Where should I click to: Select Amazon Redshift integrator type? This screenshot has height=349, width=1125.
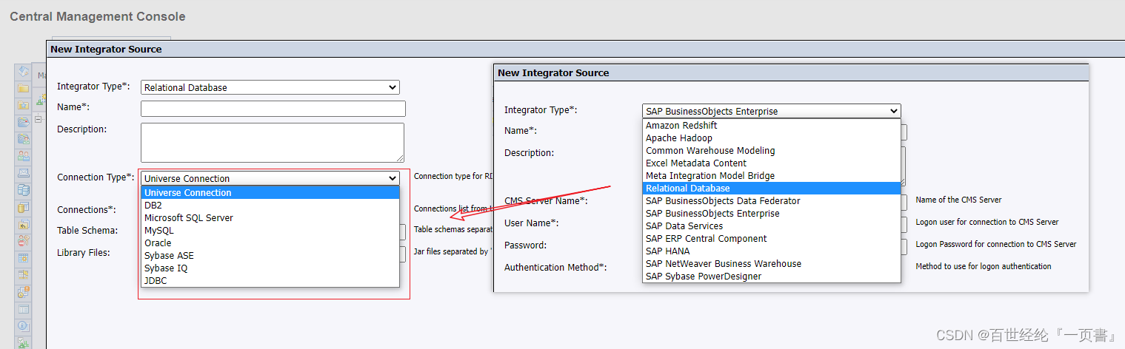tap(772, 125)
